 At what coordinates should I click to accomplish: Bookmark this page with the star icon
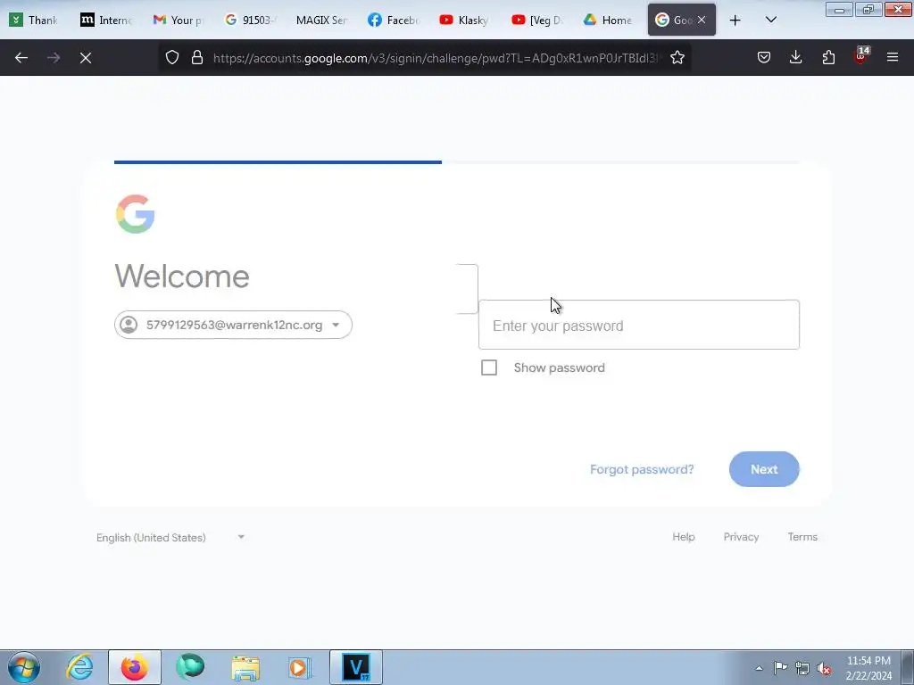click(x=677, y=58)
